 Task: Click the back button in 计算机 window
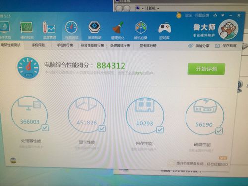pos(119,8)
